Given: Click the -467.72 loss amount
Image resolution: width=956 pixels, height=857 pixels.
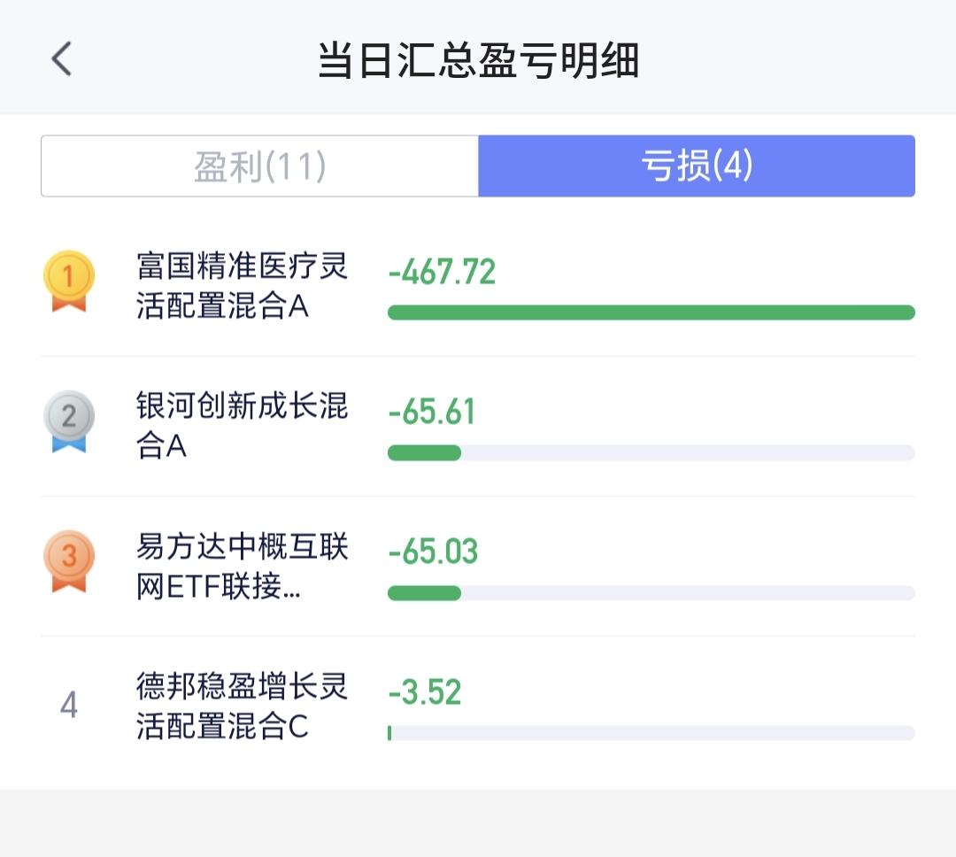Looking at the screenshot, I should click(442, 272).
